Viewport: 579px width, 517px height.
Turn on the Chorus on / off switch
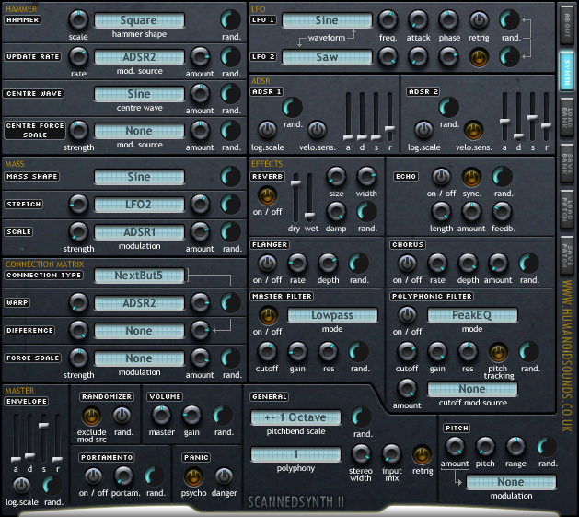pos(407,264)
